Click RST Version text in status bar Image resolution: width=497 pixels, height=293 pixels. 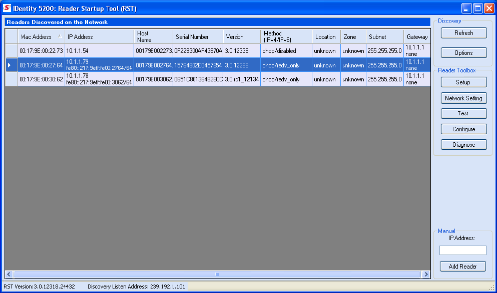[40, 287]
